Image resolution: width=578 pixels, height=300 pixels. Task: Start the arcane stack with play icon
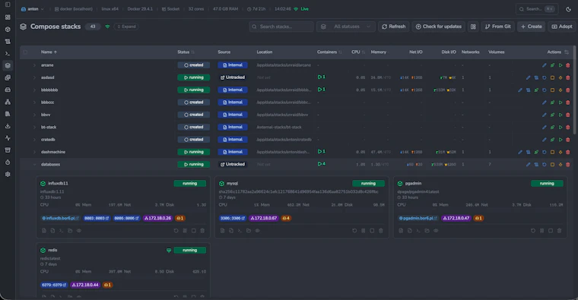click(x=561, y=65)
